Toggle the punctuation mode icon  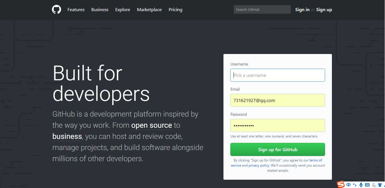tap(355, 185)
